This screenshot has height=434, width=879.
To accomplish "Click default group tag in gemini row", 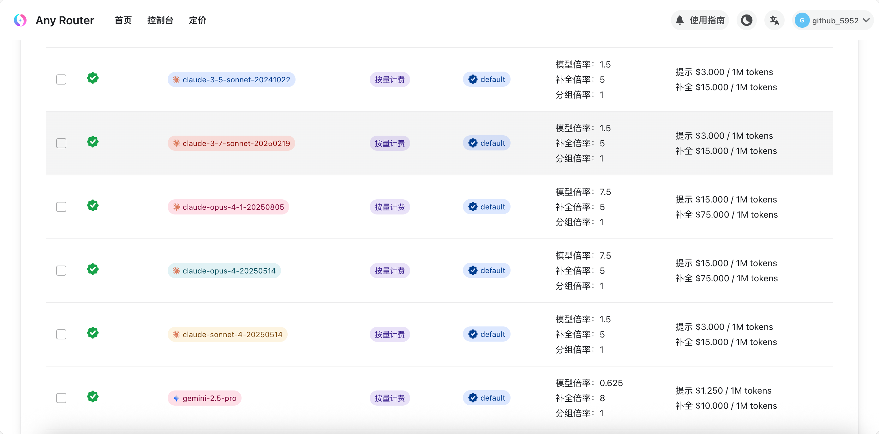I will coord(486,398).
